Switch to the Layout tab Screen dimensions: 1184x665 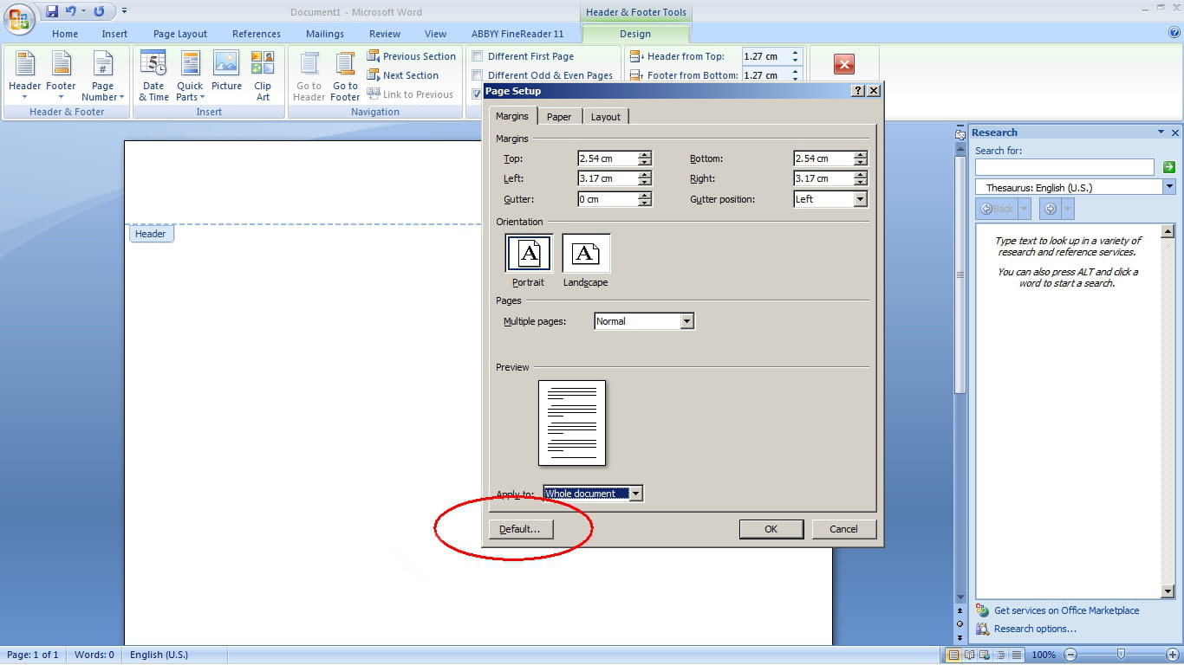click(x=606, y=117)
